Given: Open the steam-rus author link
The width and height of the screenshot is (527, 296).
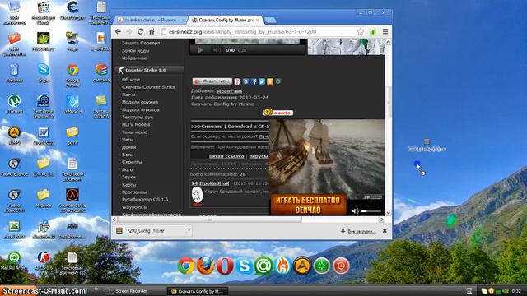Looking at the screenshot, I should pyautogui.click(x=229, y=91).
